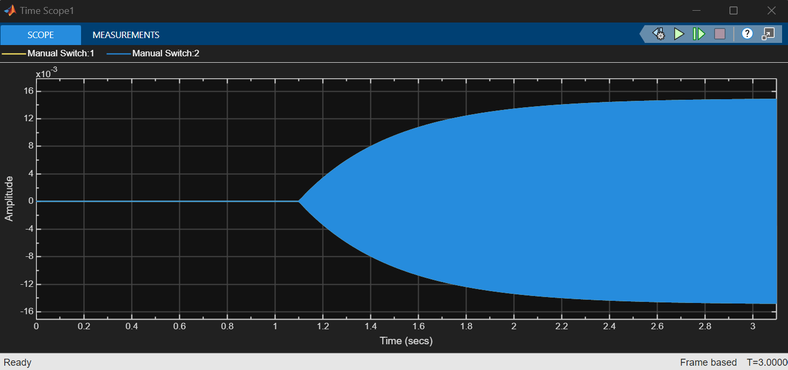Click the MATLAB logo in title bar
Screen dimensions: 788x370
click(x=10, y=11)
